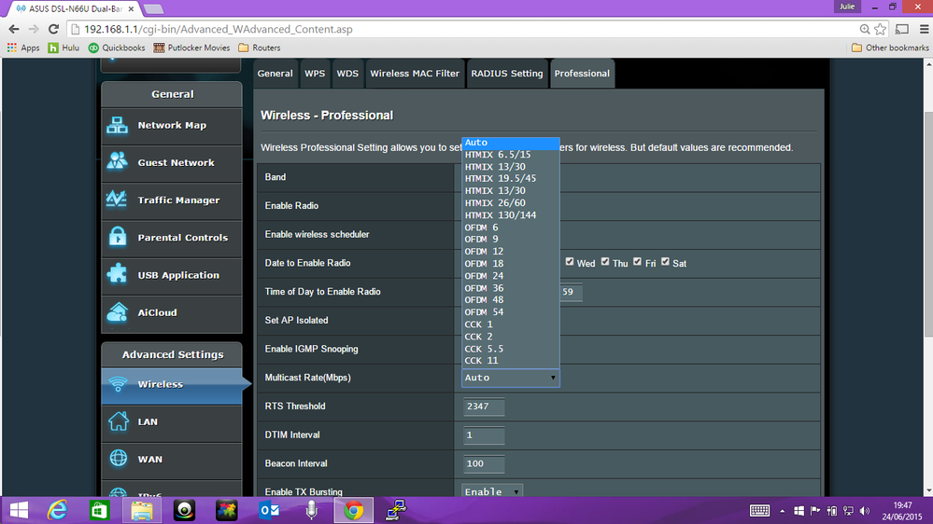Switch to the WPS tab
The image size is (933, 524).
315,74
